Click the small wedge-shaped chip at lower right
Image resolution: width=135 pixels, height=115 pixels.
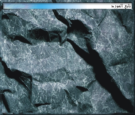click(82, 88)
